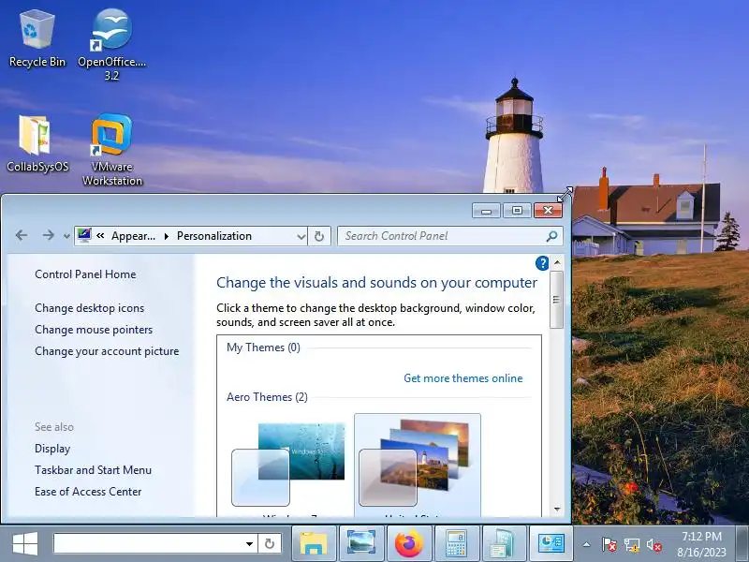Select Appear... breadcrumb in address bar
Screen dimensions: 749x562
pos(133,236)
